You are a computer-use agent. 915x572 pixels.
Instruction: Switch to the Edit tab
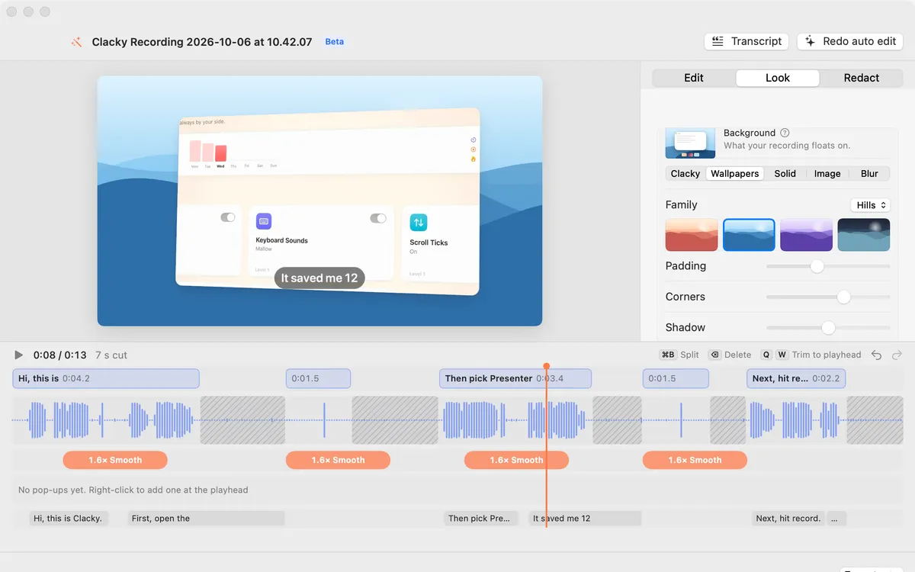[x=694, y=78]
